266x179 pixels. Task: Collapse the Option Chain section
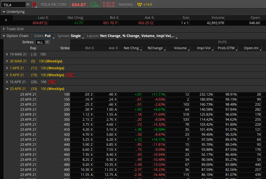click(4, 36)
